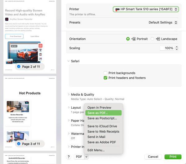
Task: Open the PDF dropdown arrow
Action: pos(86,157)
